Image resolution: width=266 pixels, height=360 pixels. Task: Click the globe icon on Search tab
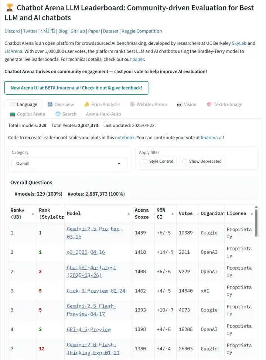coord(58,114)
